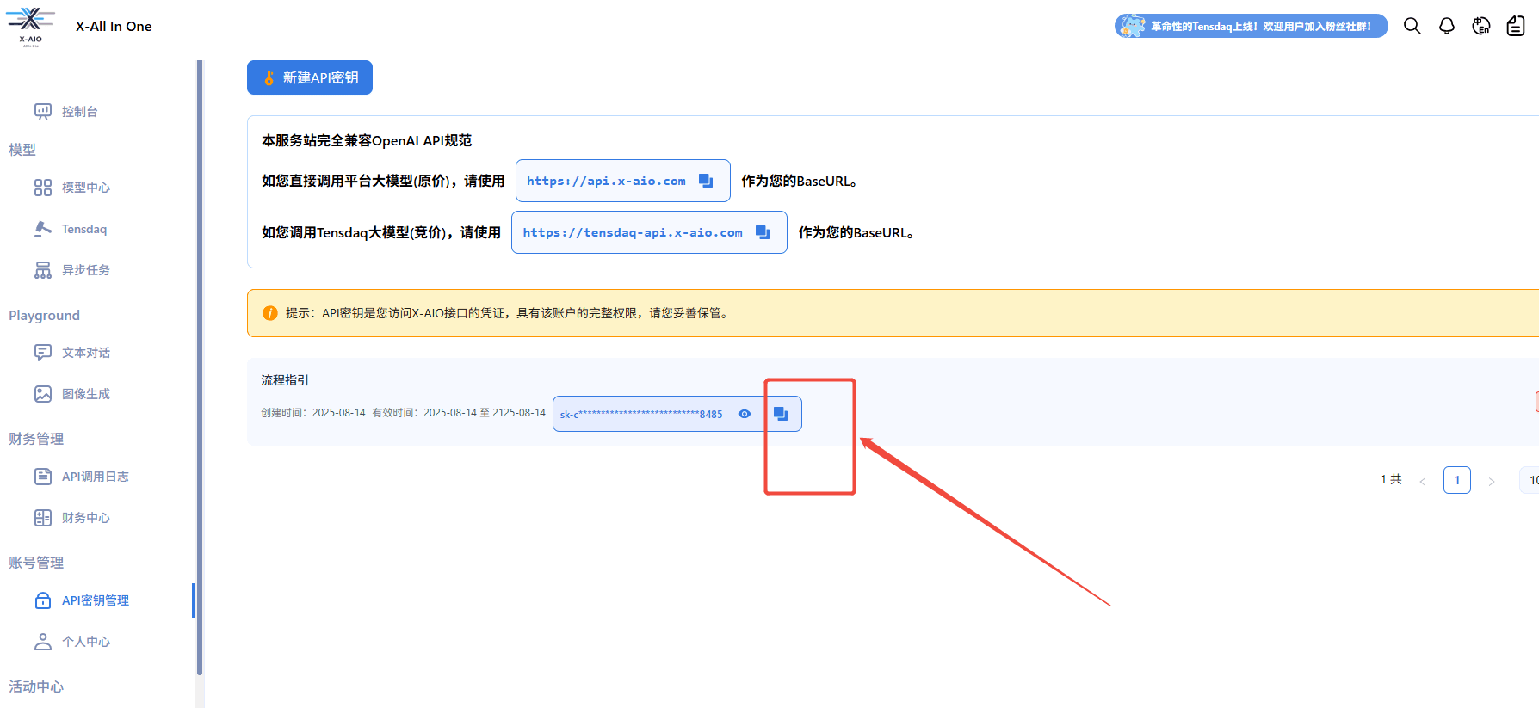Click the 新建API密钥 button
The height and width of the screenshot is (708, 1539).
pos(310,77)
